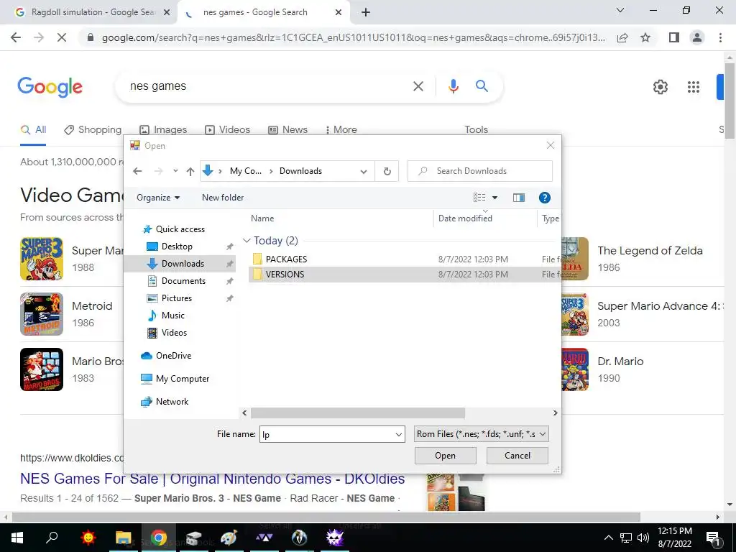The image size is (736, 552).
Task: Bookmark this page with the star icon
Action: [645, 37]
